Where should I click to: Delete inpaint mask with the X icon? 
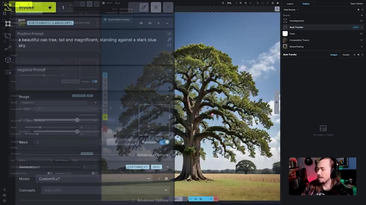point(159,23)
